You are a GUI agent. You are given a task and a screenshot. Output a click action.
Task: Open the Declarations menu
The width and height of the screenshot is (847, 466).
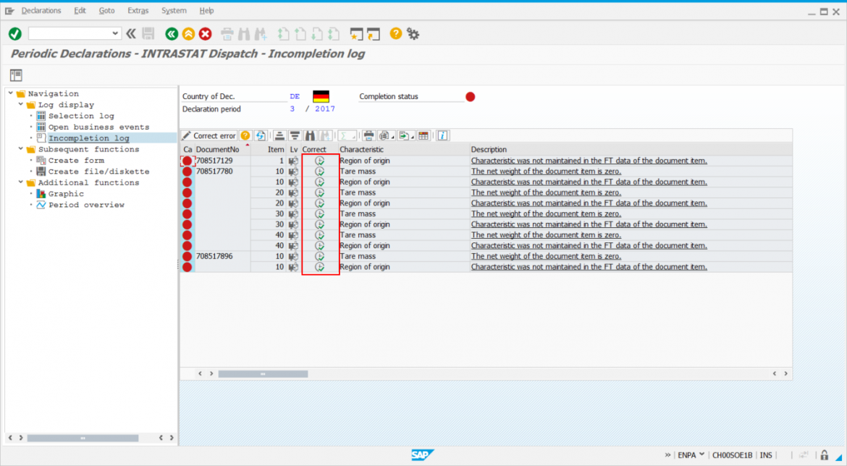tap(41, 10)
